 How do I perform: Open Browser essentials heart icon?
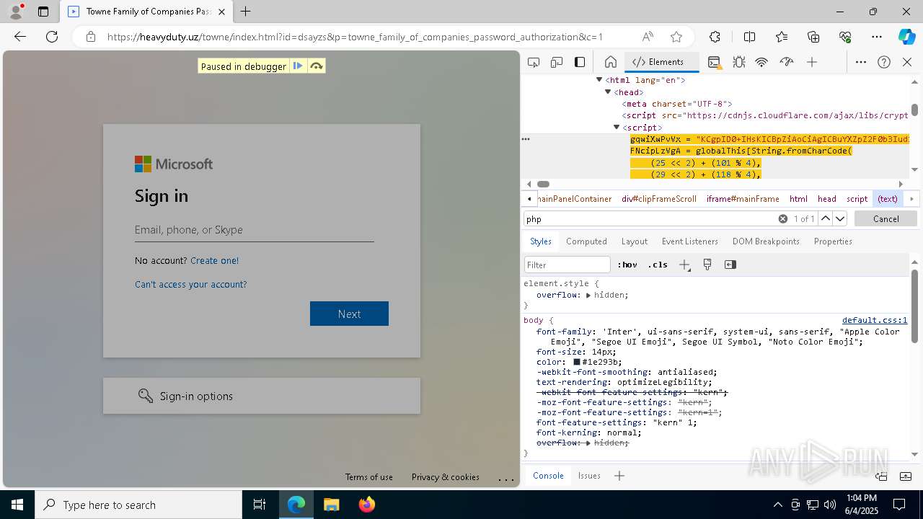pos(845,37)
